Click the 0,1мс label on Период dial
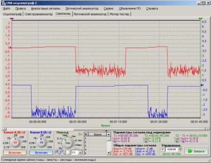 coord(78,140)
